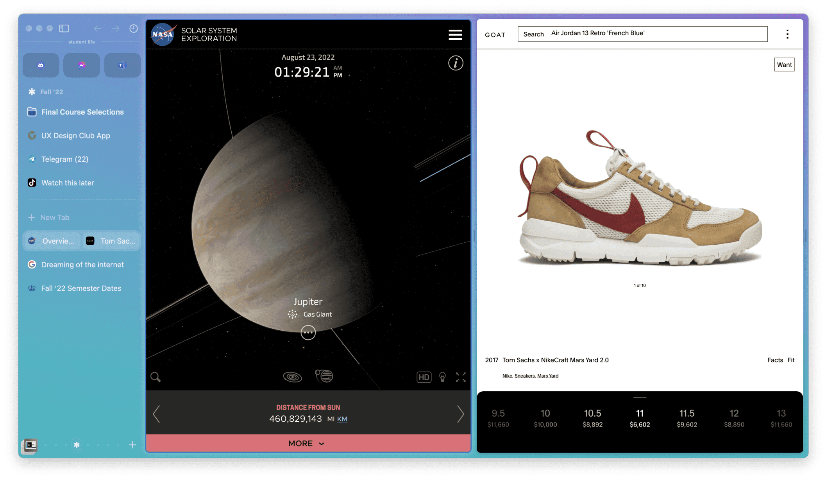The image size is (826, 480).
Task: Open the Discord pinned tab icon
Action: pyautogui.click(x=41, y=65)
